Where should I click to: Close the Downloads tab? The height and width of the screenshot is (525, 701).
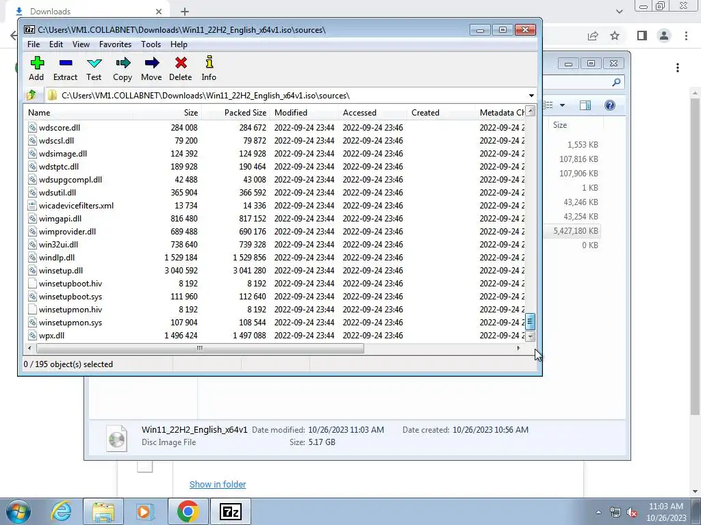tap(159, 12)
